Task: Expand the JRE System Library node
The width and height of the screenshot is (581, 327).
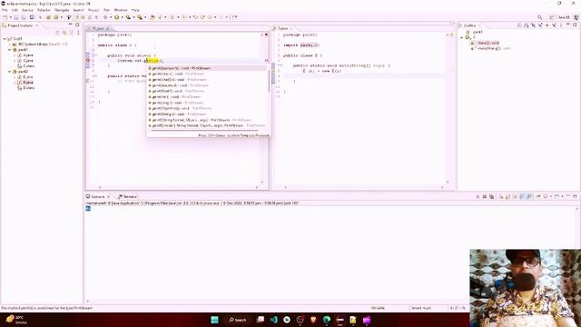Action: pyautogui.click(x=10, y=45)
